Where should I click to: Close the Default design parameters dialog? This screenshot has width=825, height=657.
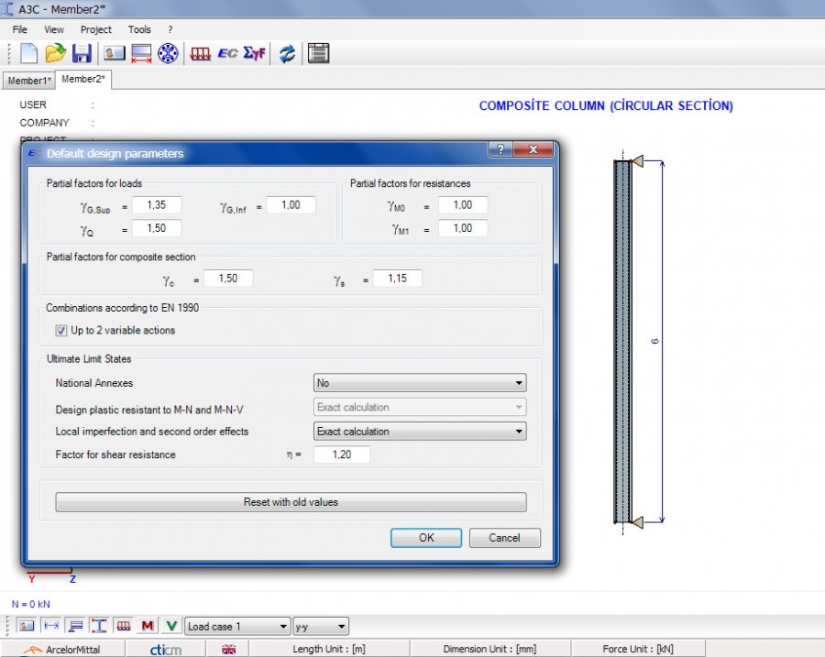(x=533, y=149)
